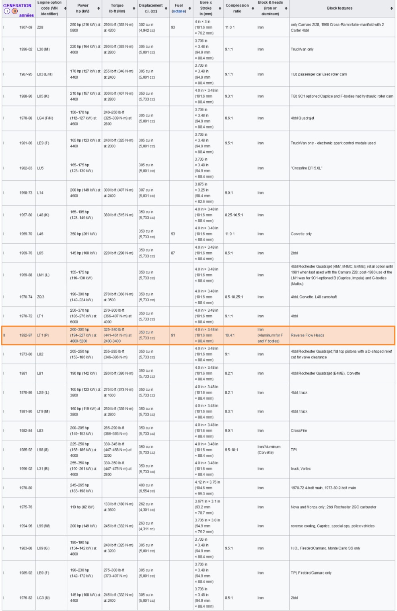
Task: Sort by Compression ratio column arrows
Action: 253,8
